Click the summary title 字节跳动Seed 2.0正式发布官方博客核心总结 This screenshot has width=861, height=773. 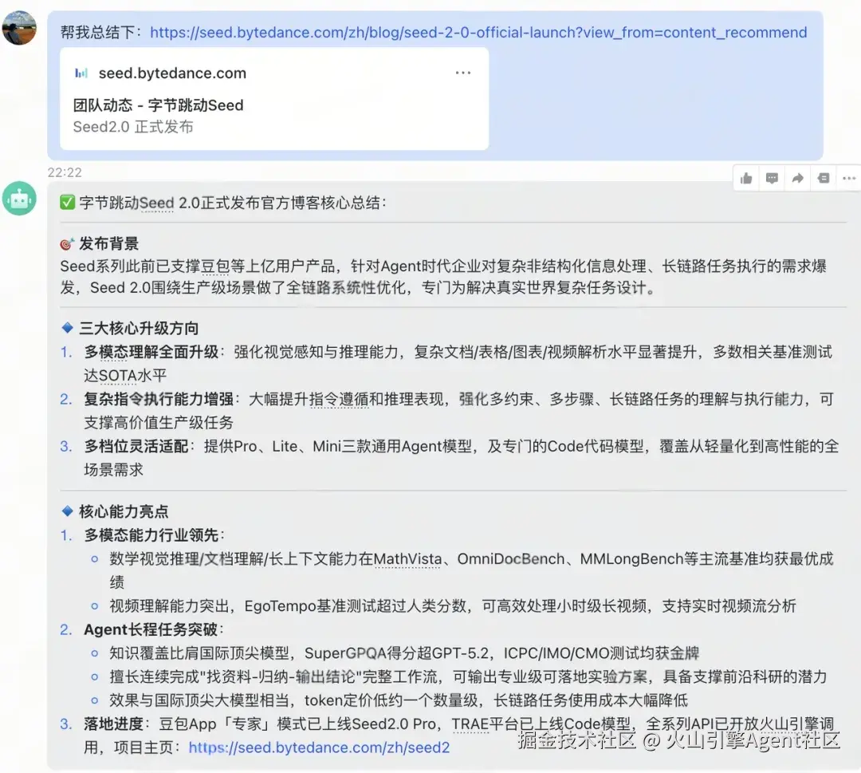pyautogui.click(x=233, y=203)
